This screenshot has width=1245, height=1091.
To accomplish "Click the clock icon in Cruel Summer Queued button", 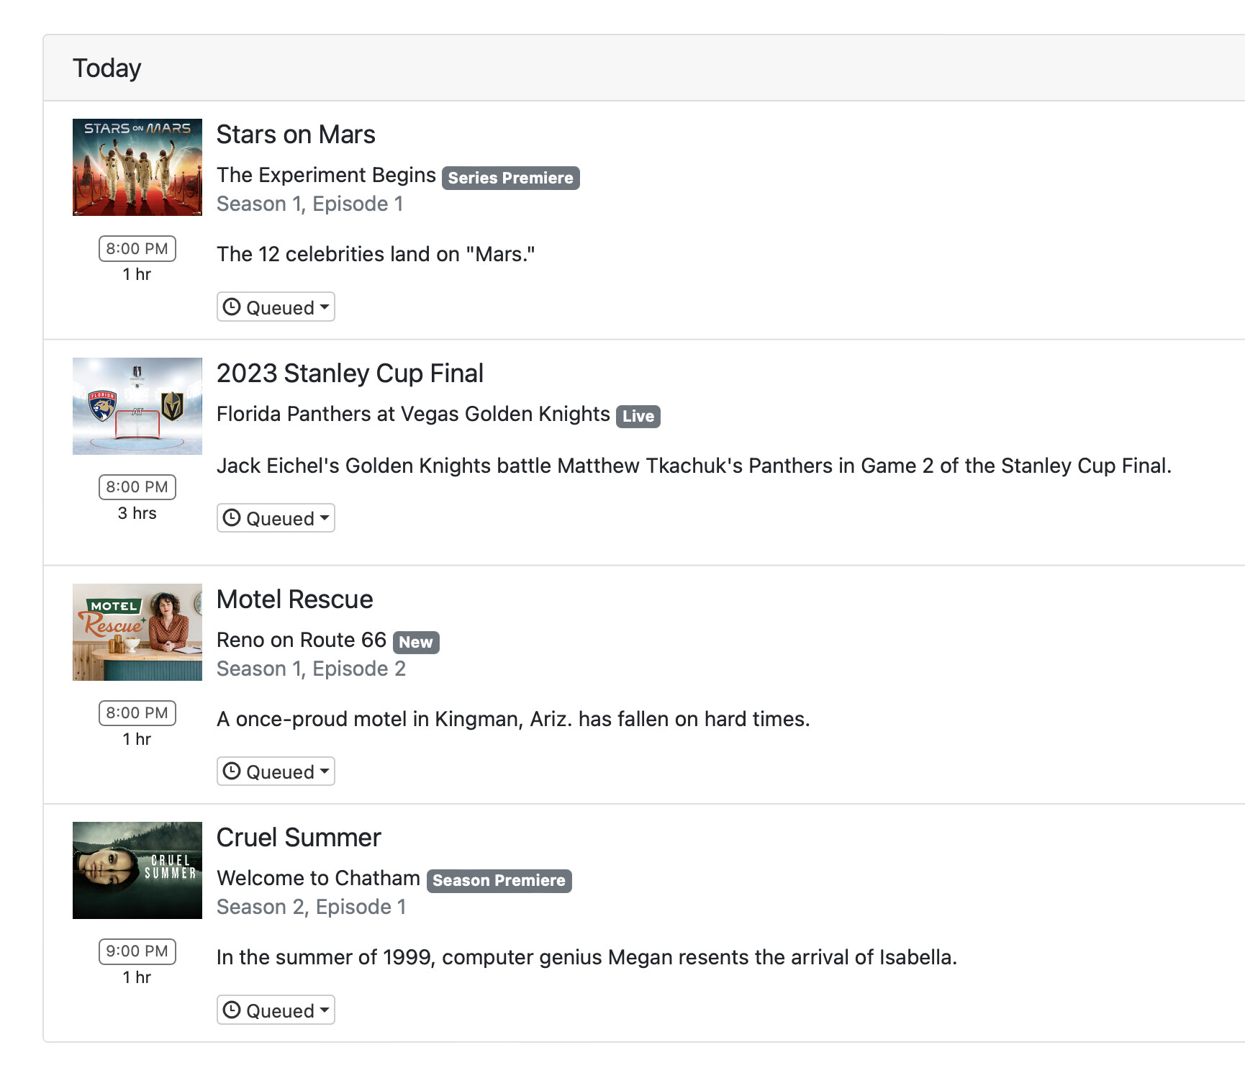I will click(x=232, y=1010).
